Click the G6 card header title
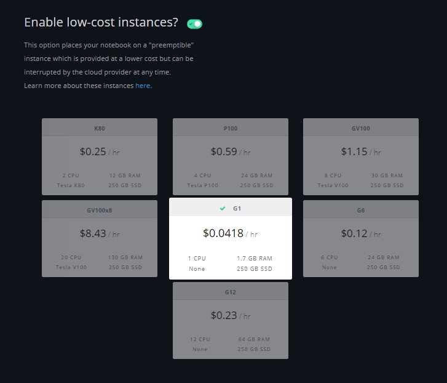This screenshot has height=383, width=447. [x=361, y=210]
